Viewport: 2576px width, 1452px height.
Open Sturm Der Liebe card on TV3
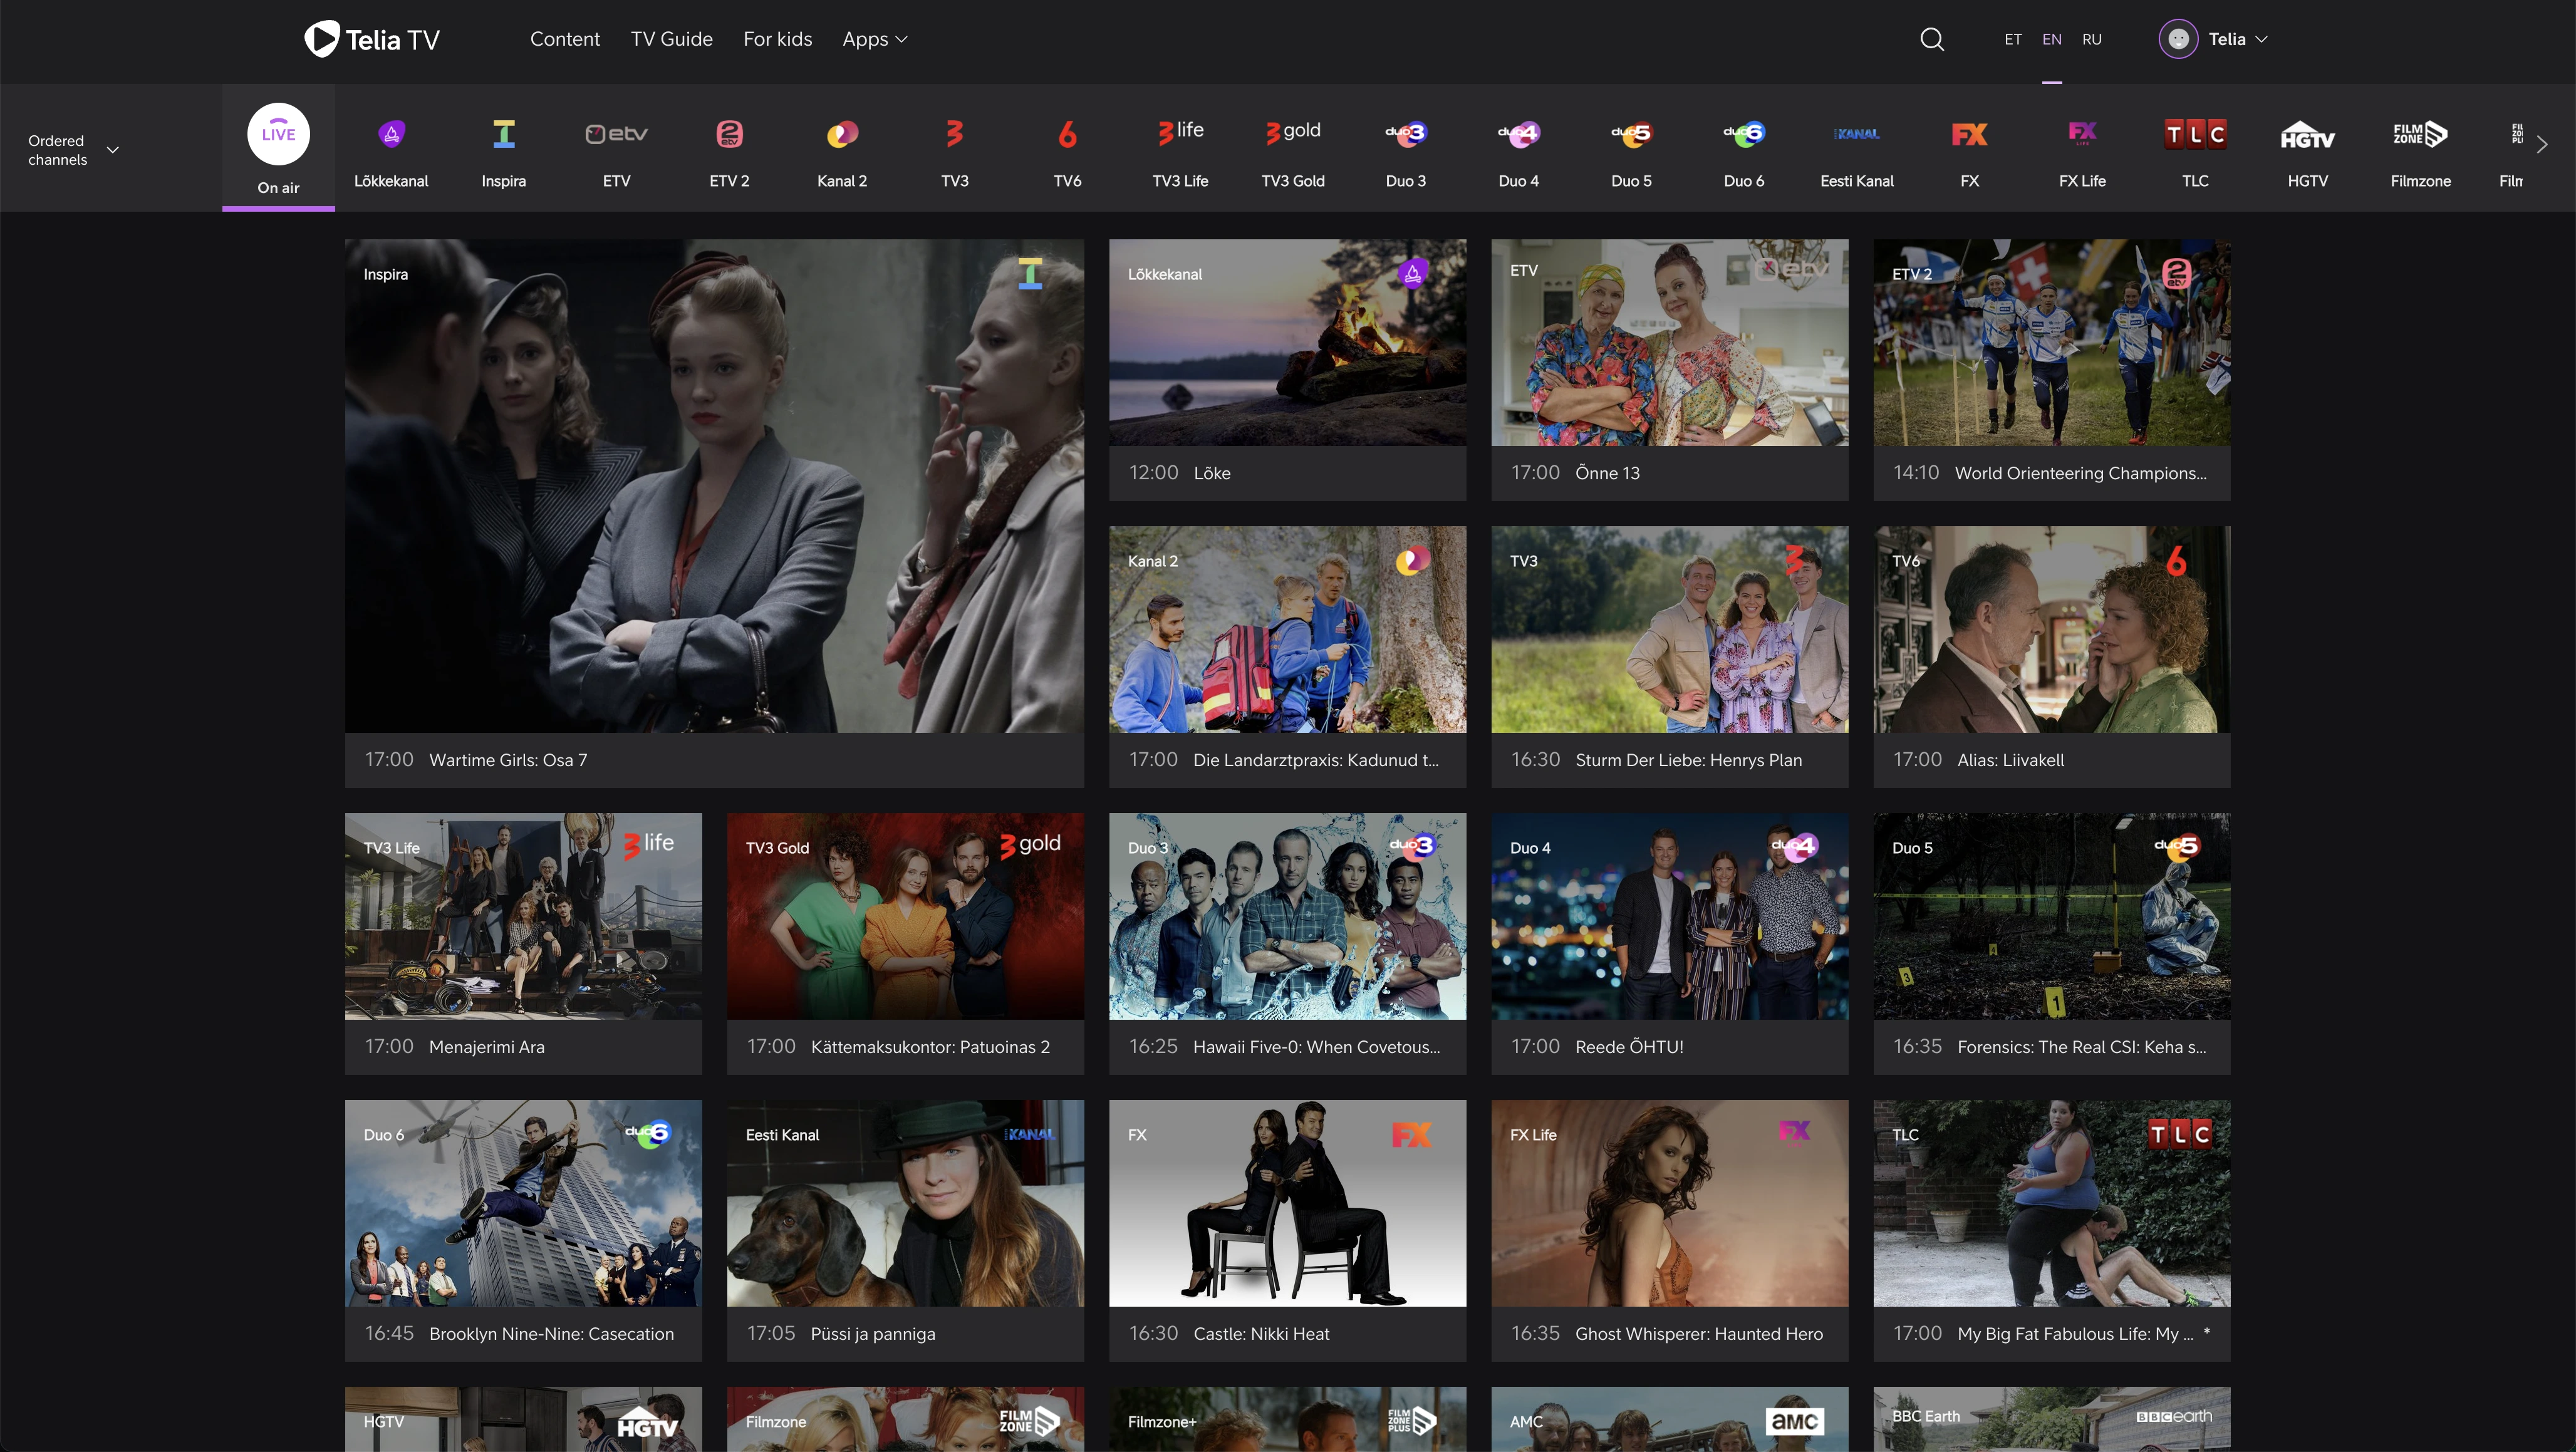click(1669, 657)
